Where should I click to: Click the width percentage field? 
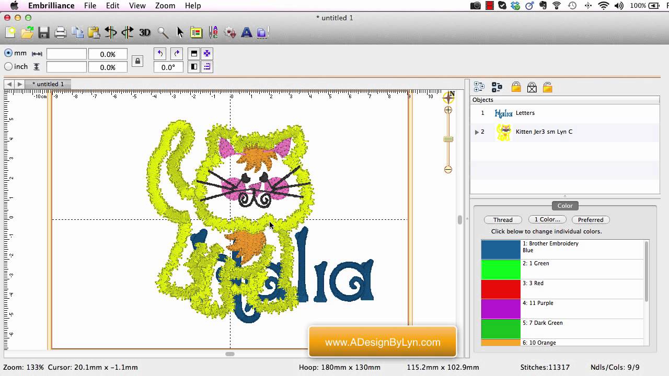coord(108,54)
